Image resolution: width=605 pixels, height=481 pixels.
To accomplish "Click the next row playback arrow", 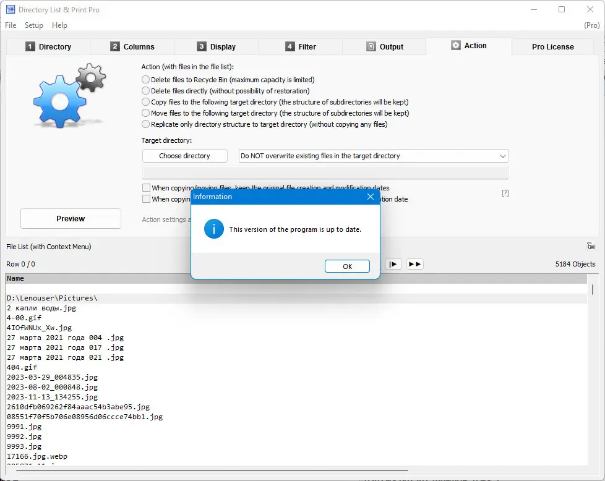I will pos(393,264).
